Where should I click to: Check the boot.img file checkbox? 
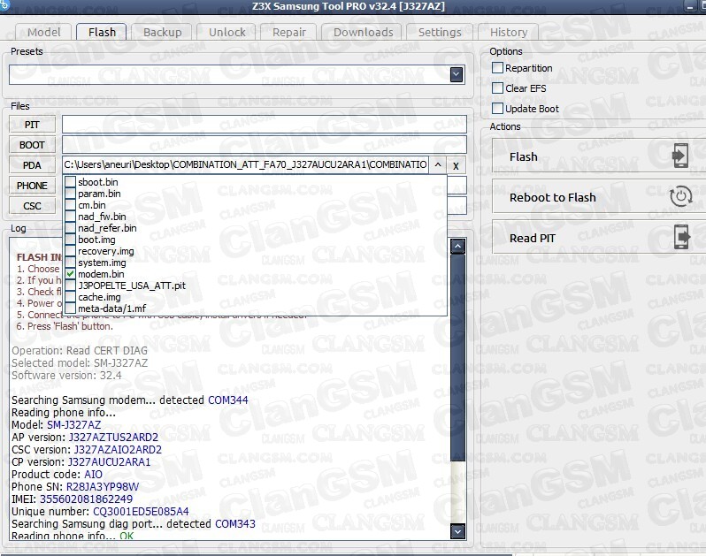pyautogui.click(x=70, y=240)
